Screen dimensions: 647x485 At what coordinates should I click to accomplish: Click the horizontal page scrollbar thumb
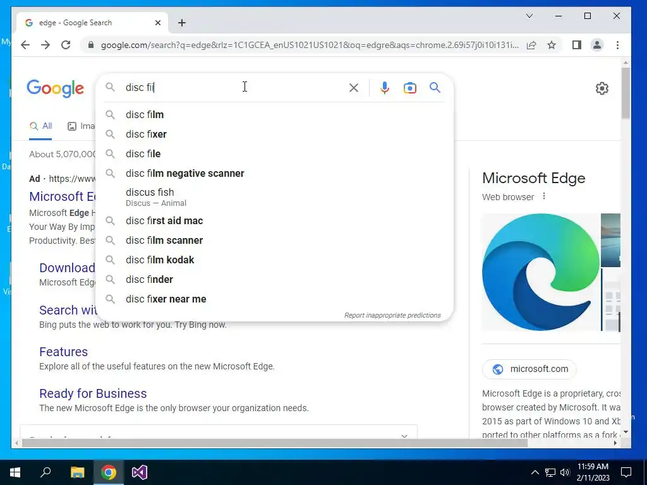[x=275, y=443]
